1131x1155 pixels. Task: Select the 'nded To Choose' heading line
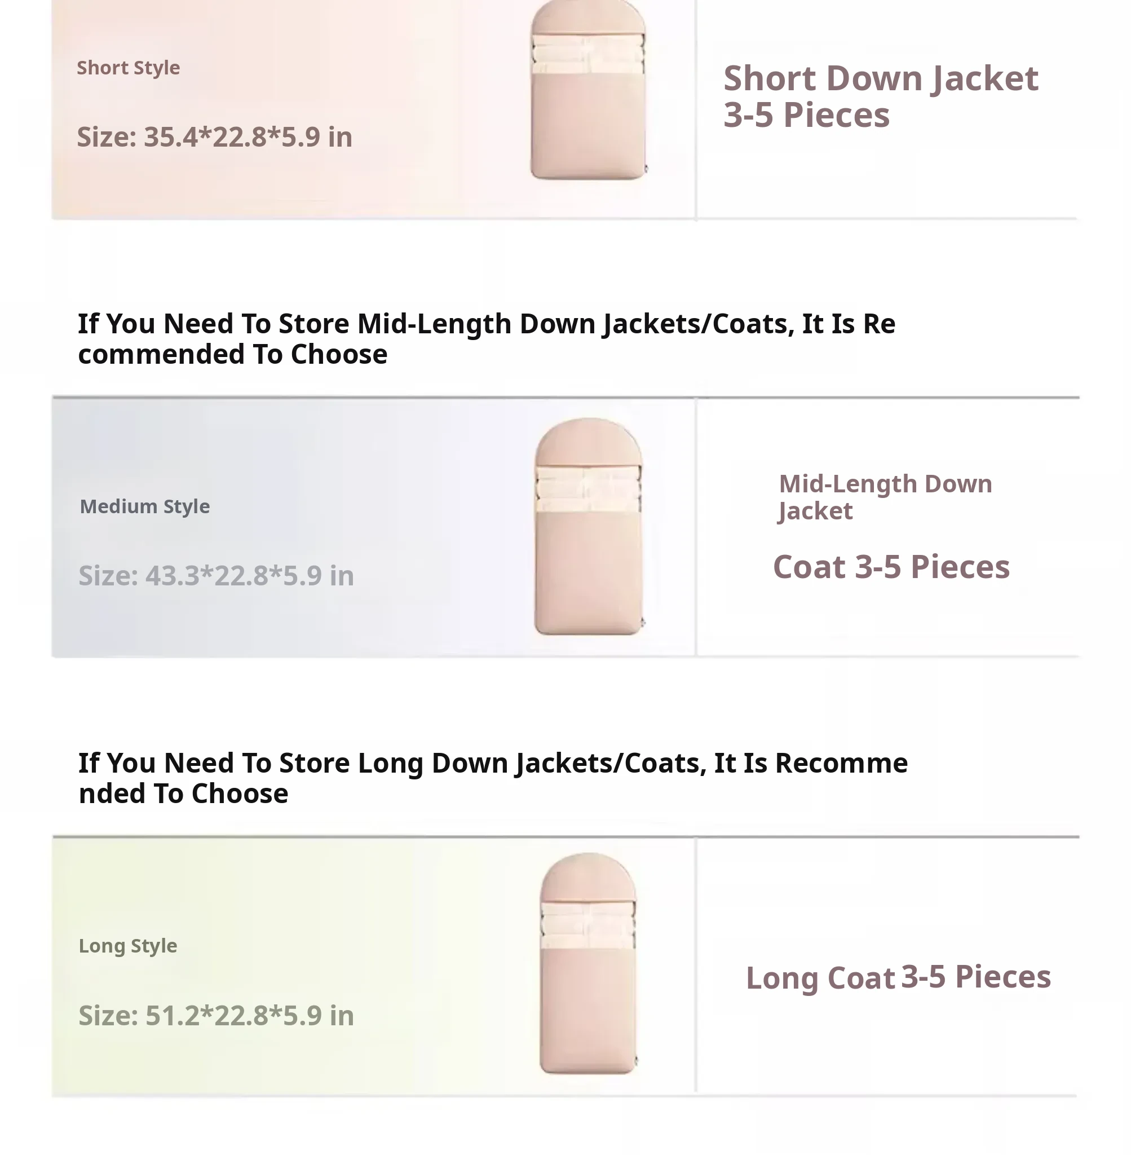(x=183, y=793)
